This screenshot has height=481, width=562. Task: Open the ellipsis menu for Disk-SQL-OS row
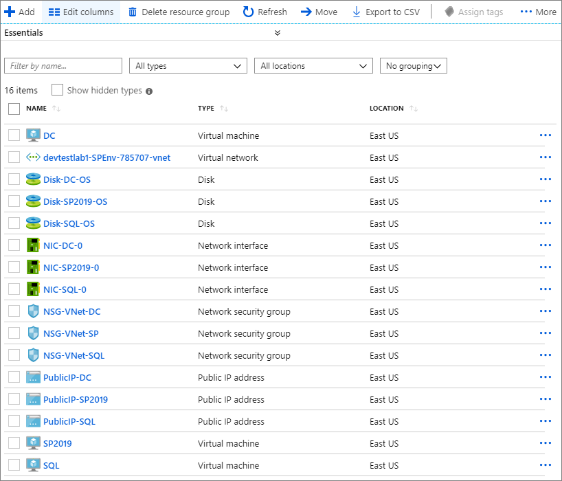(545, 223)
